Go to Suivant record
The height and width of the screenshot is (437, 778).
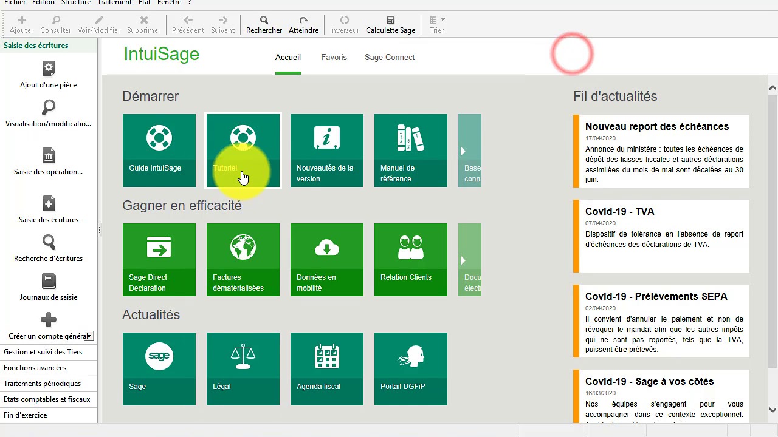pyautogui.click(x=222, y=24)
